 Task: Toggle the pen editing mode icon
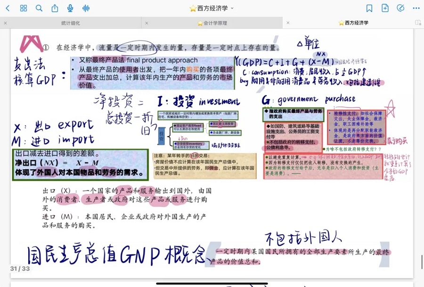pos(400,8)
